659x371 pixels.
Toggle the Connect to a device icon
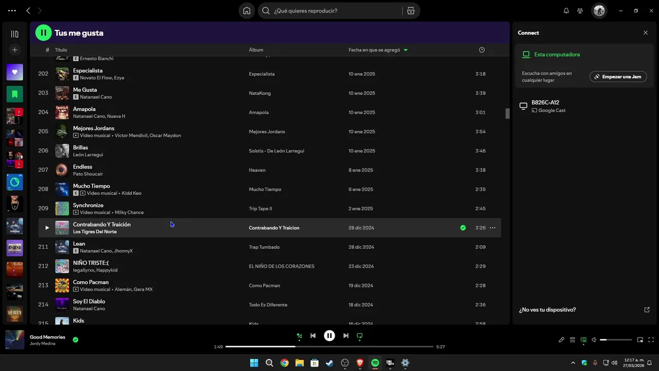[583, 340]
